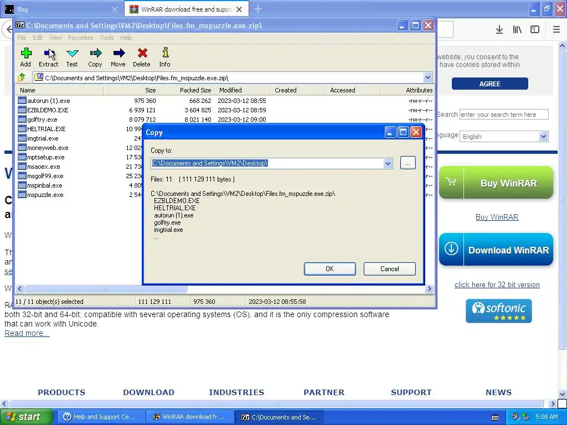
Task: Click the Extract toolbar icon
Action: pyautogui.click(x=49, y=54)
